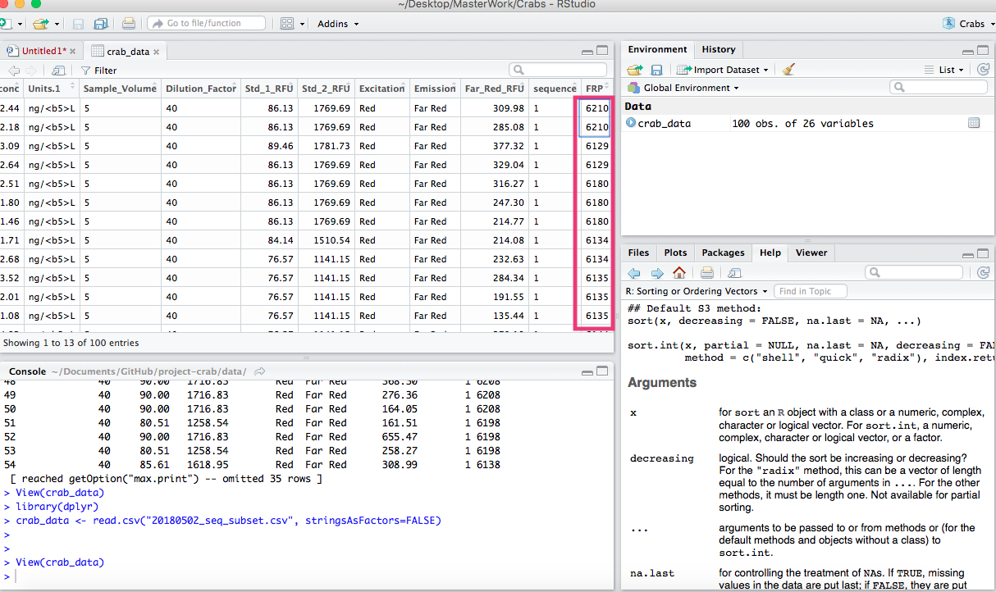Image resolution: width=996 pixels, height=592 pixels.
Task: Switch to the History tab
Action: [718, 49]
